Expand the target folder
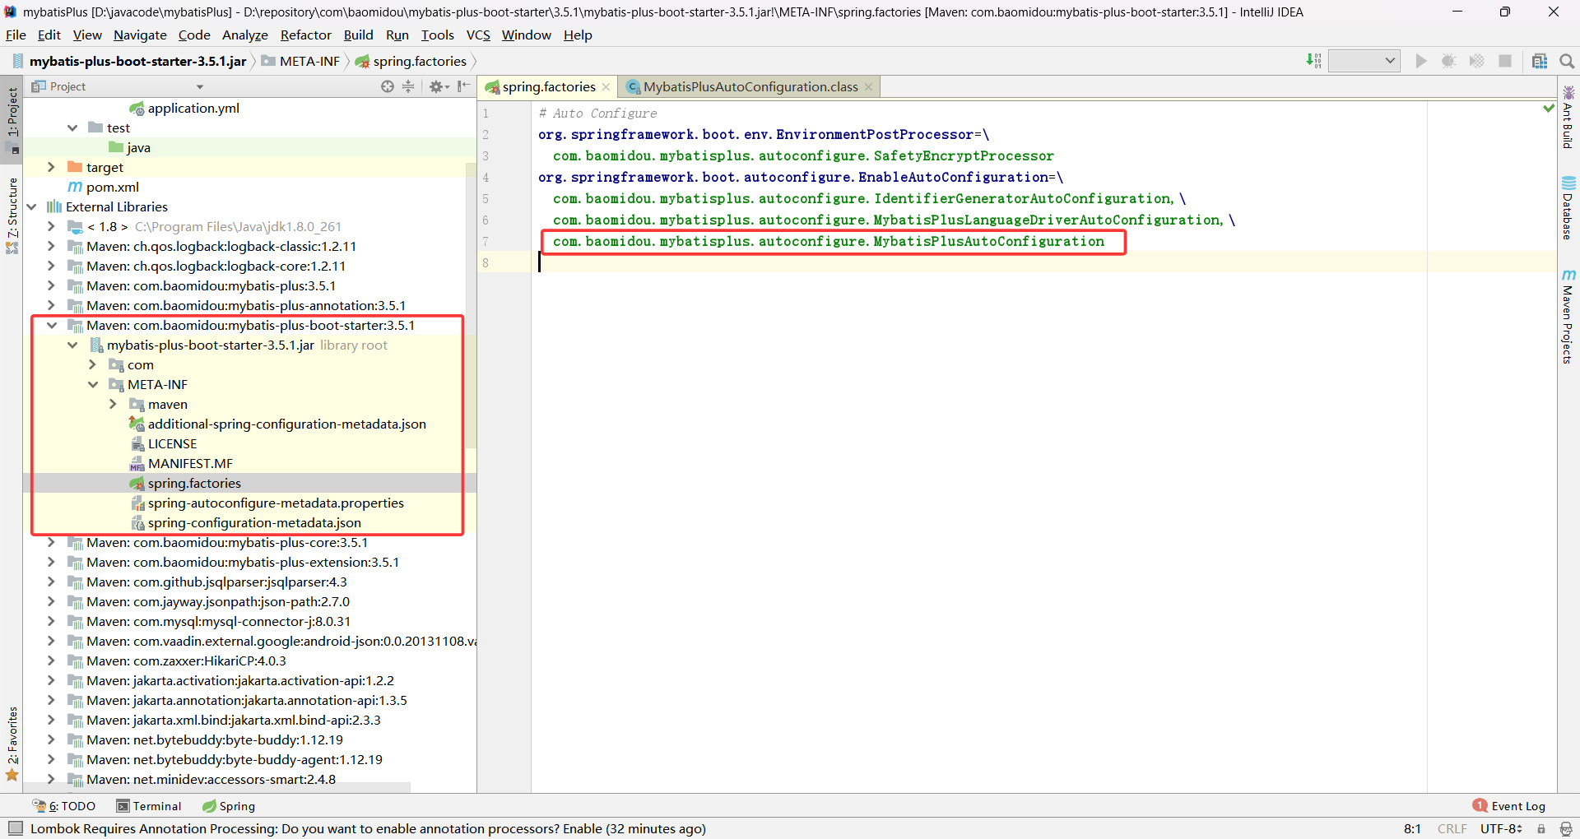Viewport: 1580px width, 839px height. (x=51, y=167)
